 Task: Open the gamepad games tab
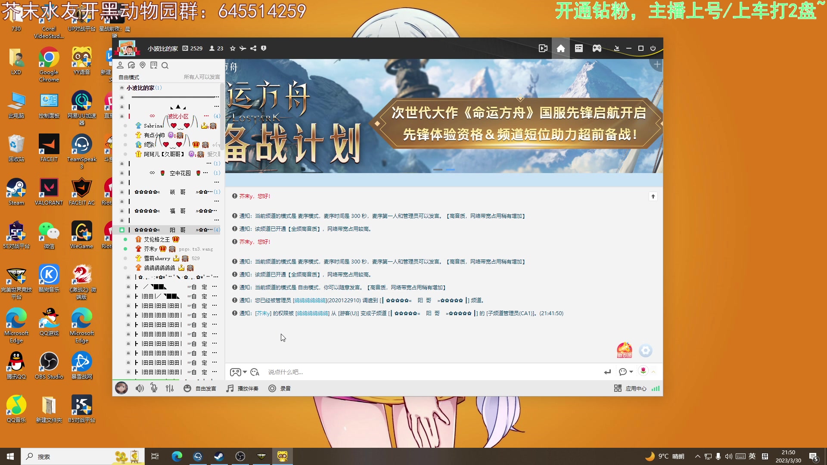(597, 48)
